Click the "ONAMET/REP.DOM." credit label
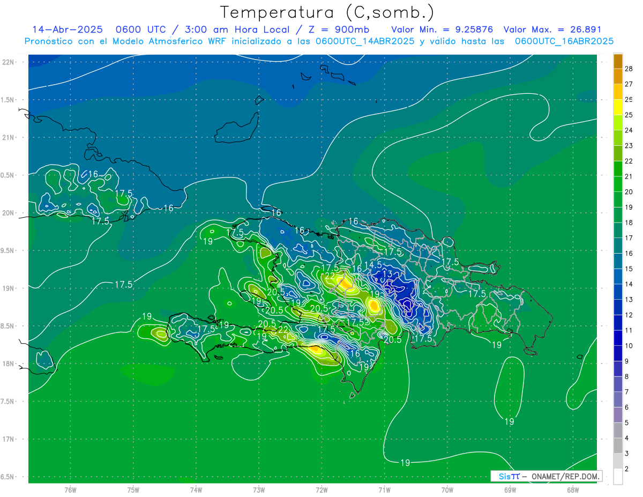Image resolution: width=643 pixels, height=497 pixels. (567, 476)
